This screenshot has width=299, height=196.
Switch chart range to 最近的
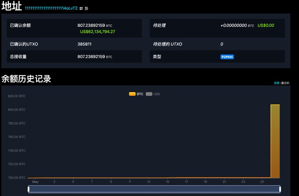pos(285,83)
